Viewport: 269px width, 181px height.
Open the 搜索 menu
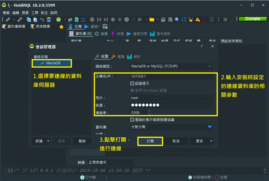pos(25,13)
